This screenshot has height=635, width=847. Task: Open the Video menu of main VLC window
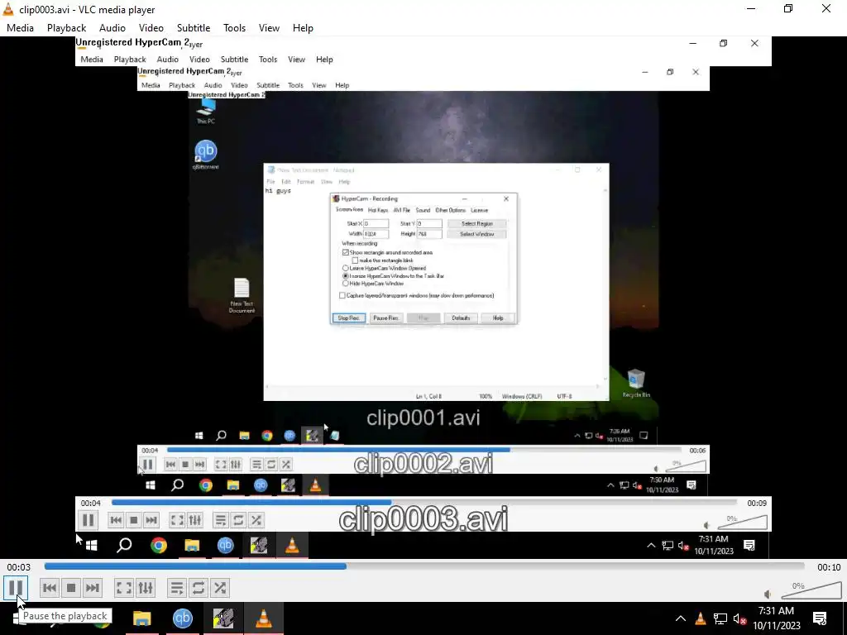pos(151,28)
